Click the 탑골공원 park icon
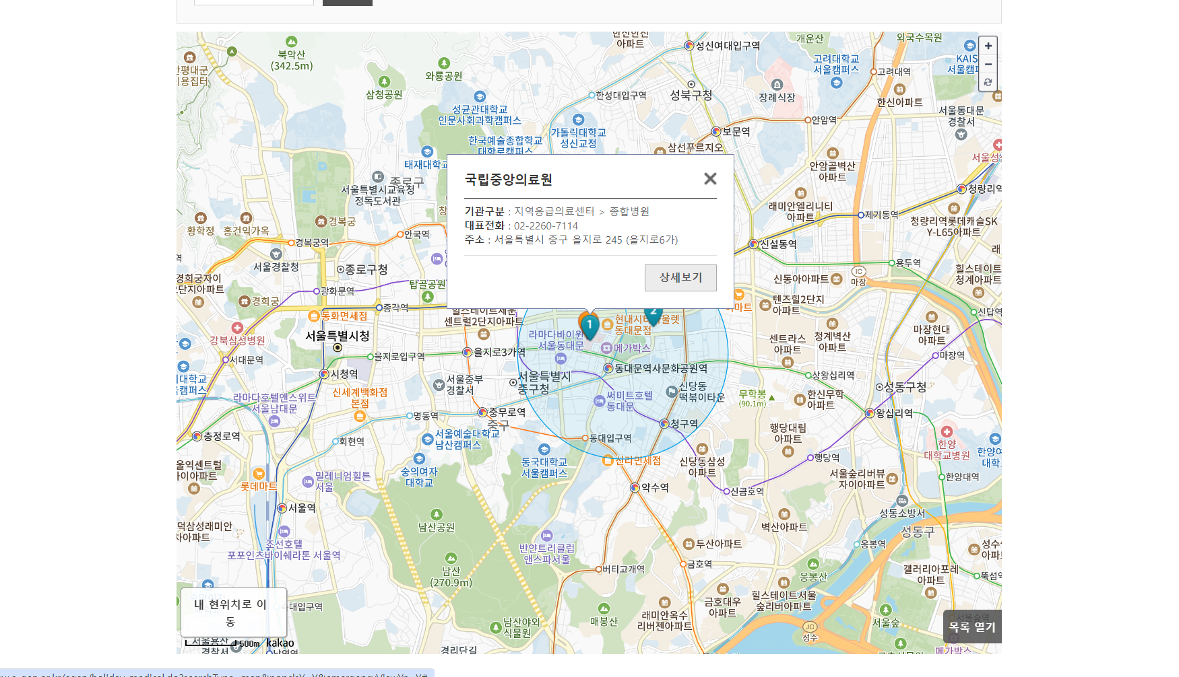This screenshot has width=1179, height=677. point(428,296)
